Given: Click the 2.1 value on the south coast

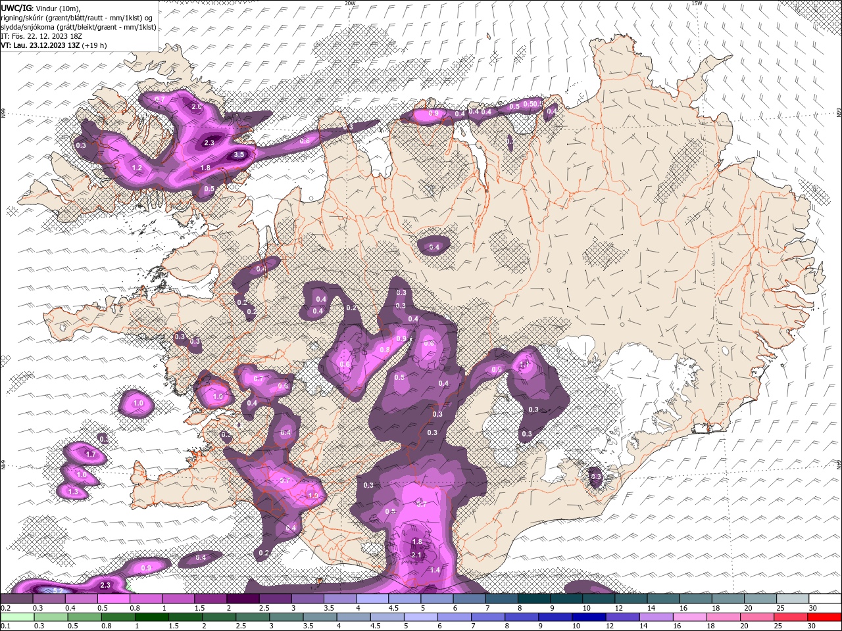Looking at the screenshot, I should (416, 555).
